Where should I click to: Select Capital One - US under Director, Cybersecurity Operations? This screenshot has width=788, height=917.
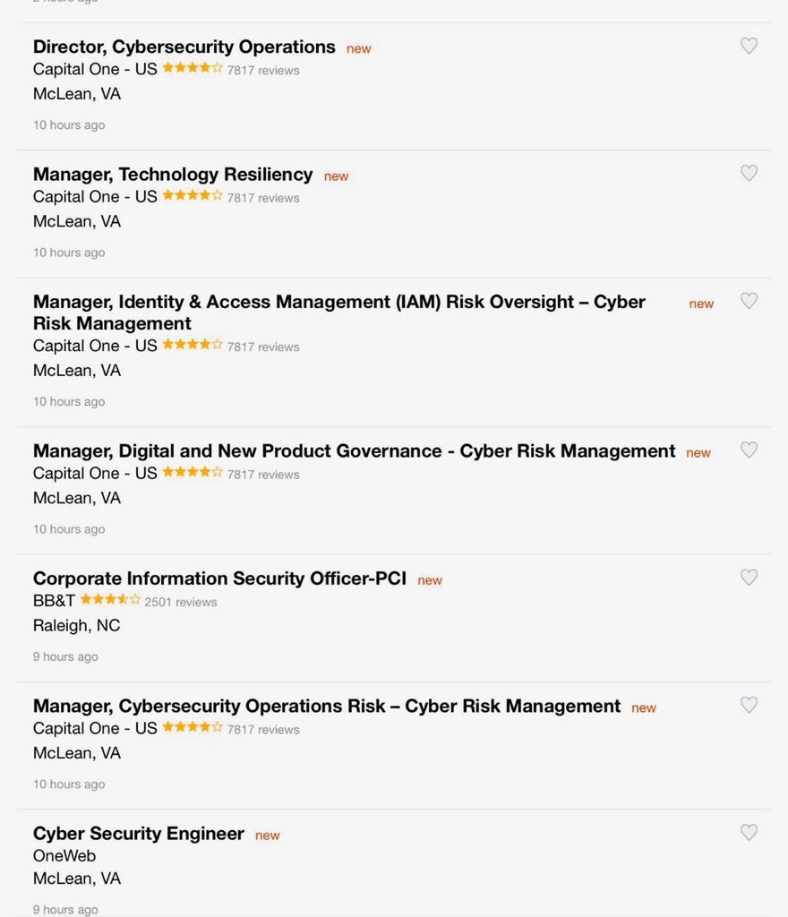coord(95,69)
